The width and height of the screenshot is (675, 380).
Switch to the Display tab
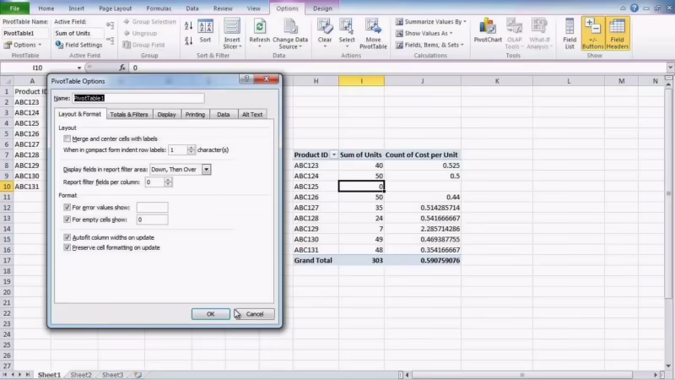click(166, 114)
